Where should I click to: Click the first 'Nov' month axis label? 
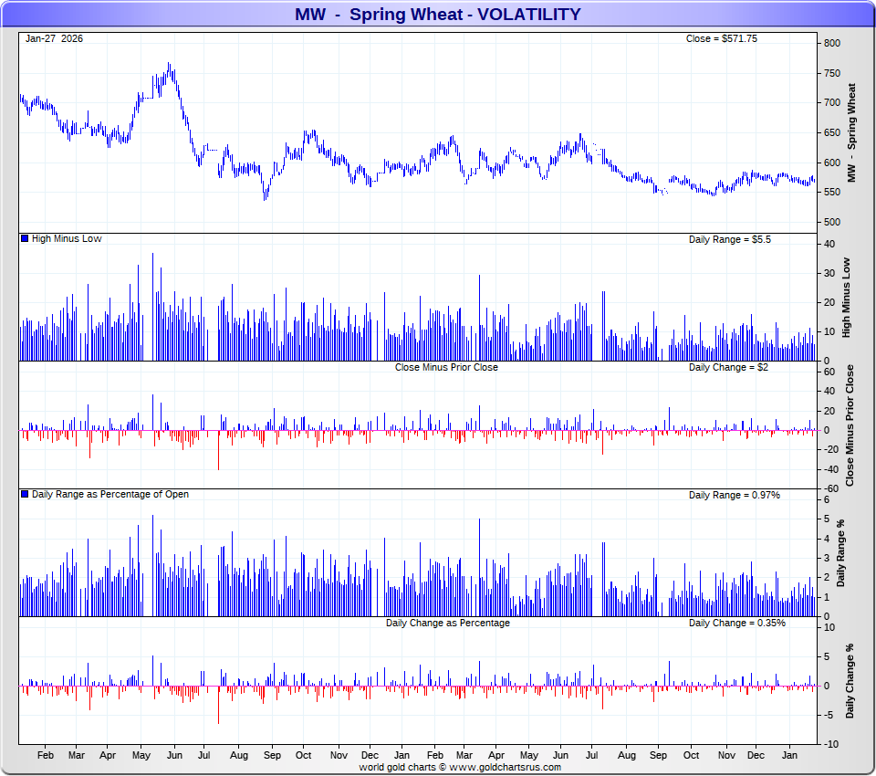[339, 755]
